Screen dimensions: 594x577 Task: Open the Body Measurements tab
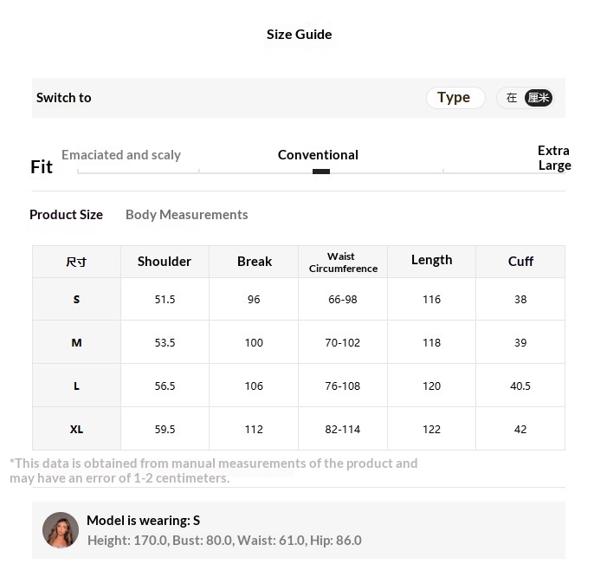pyautogui.click(x=187, y=215)
